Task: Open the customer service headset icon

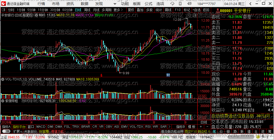Action: point(172,4)
